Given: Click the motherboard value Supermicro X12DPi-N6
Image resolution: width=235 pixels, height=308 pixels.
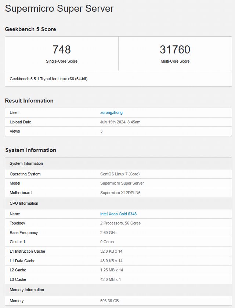Looking at the screenshot, I should pos(120,193).
